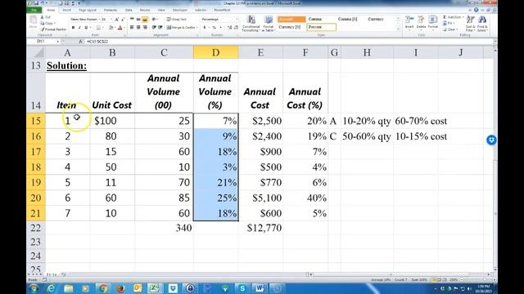Switch to the Review tab
This screenshot has height=294, width=524.
(x=145, y=10)
